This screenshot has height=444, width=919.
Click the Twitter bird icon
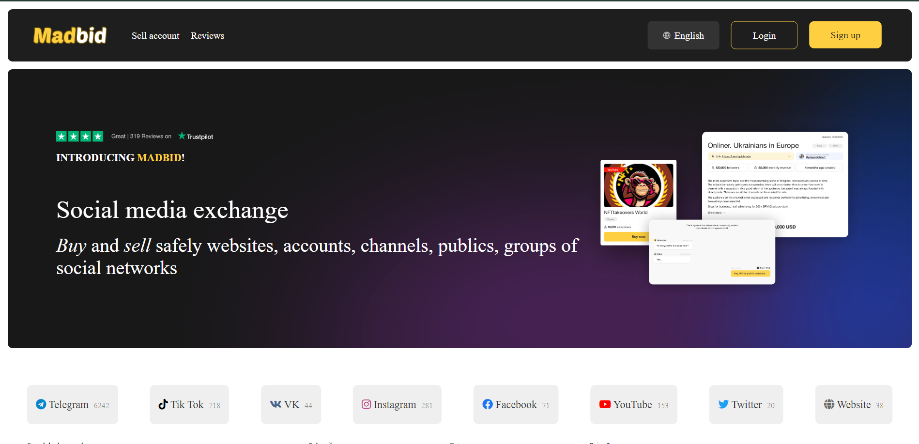723,404
